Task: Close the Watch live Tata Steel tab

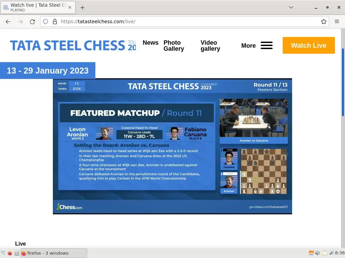Action: click(x=70, y=7)
